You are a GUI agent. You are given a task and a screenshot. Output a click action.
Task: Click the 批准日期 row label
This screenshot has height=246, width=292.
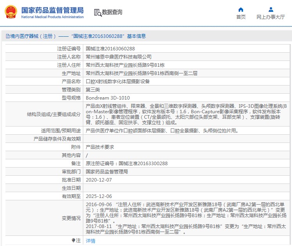(x=71, y=180)
